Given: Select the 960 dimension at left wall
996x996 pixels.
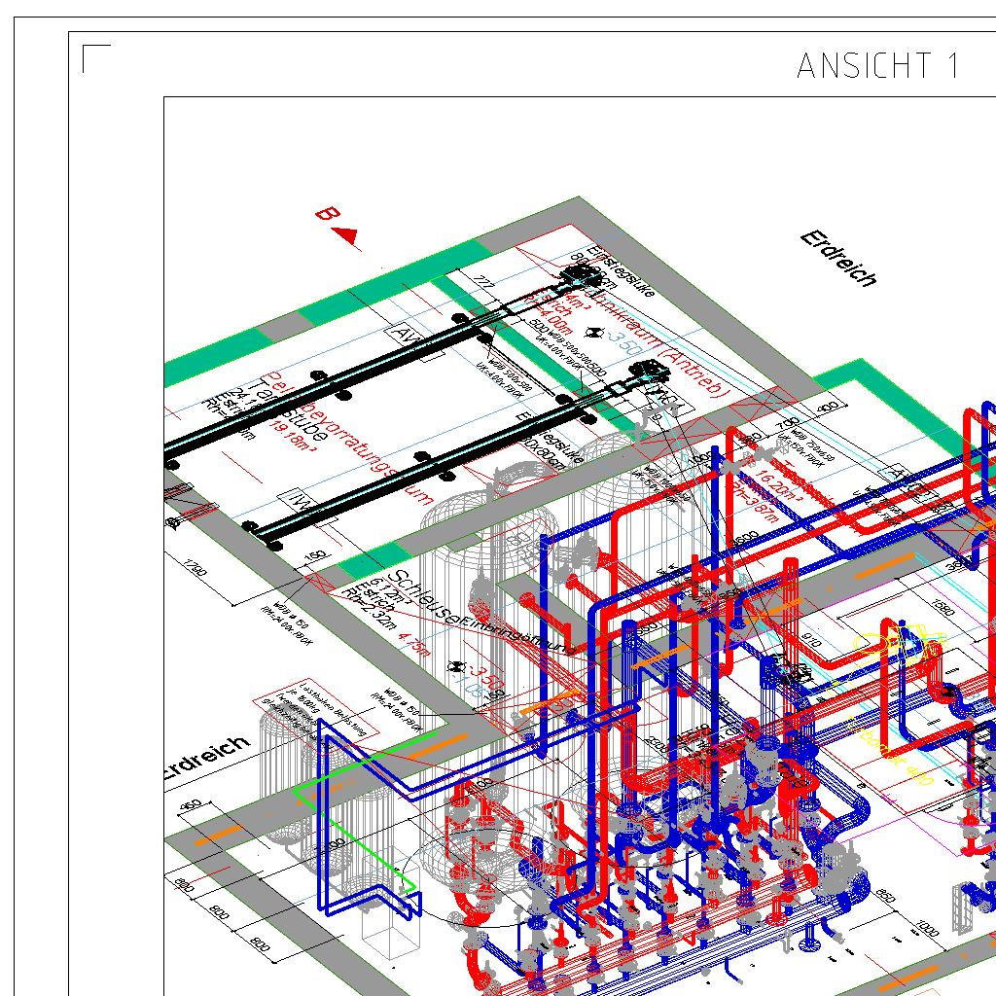Looking at the screenshot, I should (193, 808).
